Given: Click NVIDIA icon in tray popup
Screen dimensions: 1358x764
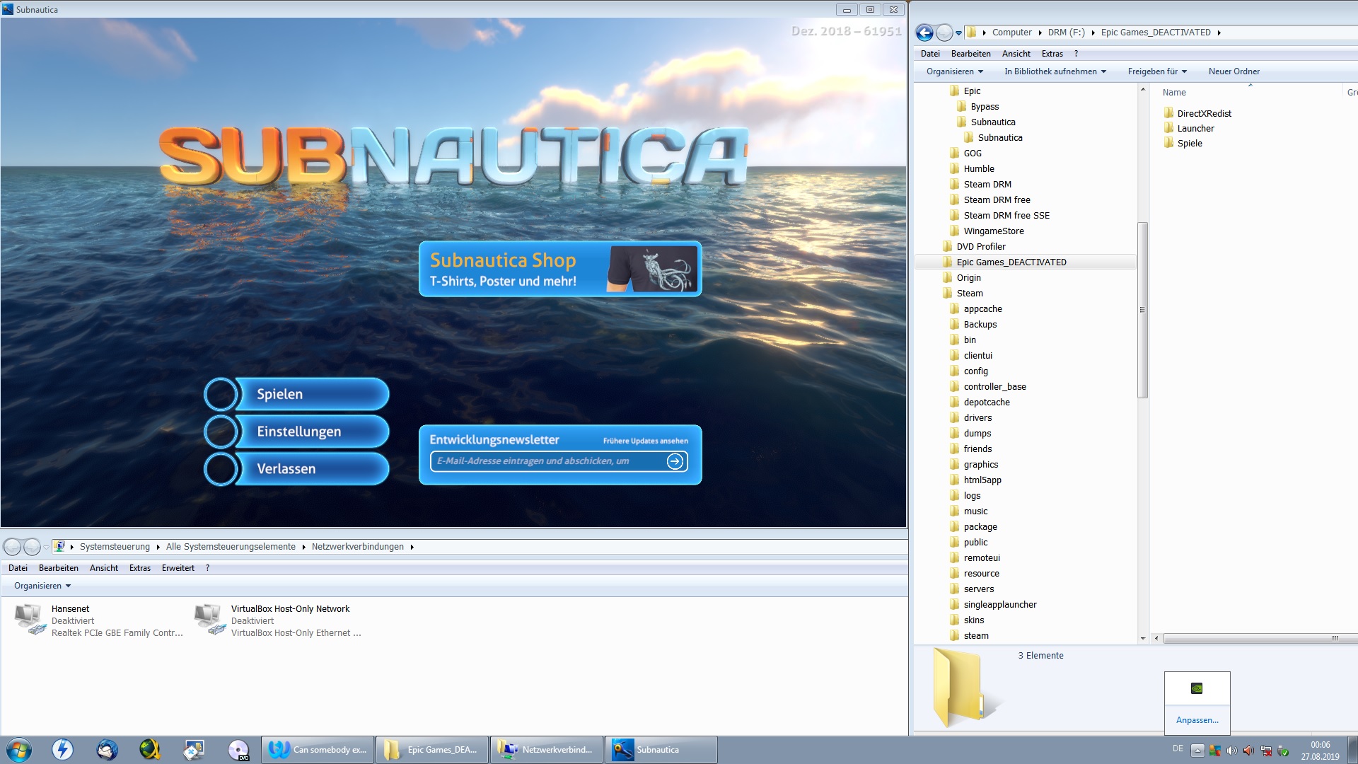Looking at the screenshot, I should tap(1197, 688).
